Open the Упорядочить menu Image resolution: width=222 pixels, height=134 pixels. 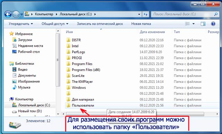21,24
